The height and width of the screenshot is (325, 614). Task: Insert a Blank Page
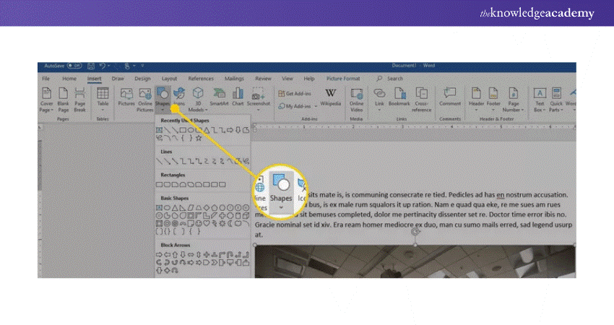[63, 97]
